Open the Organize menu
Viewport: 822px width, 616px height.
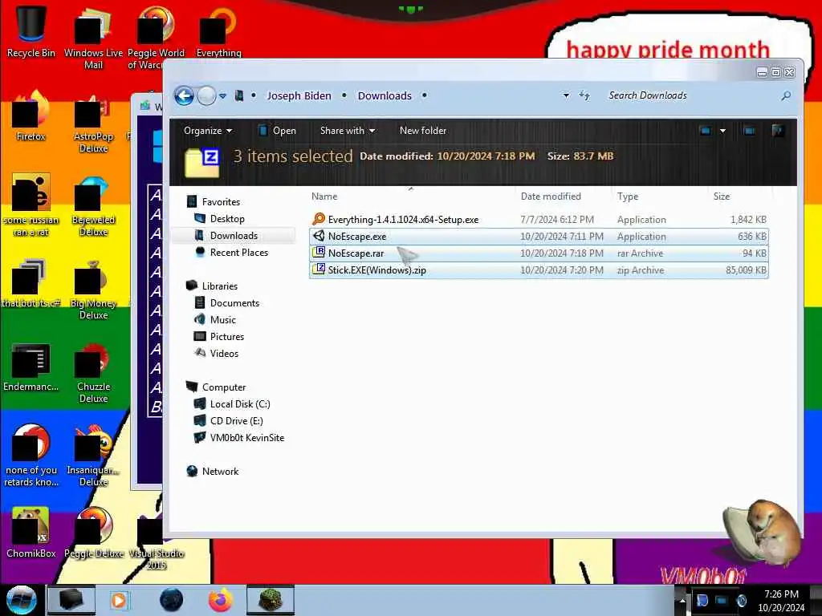click(208, 131)
